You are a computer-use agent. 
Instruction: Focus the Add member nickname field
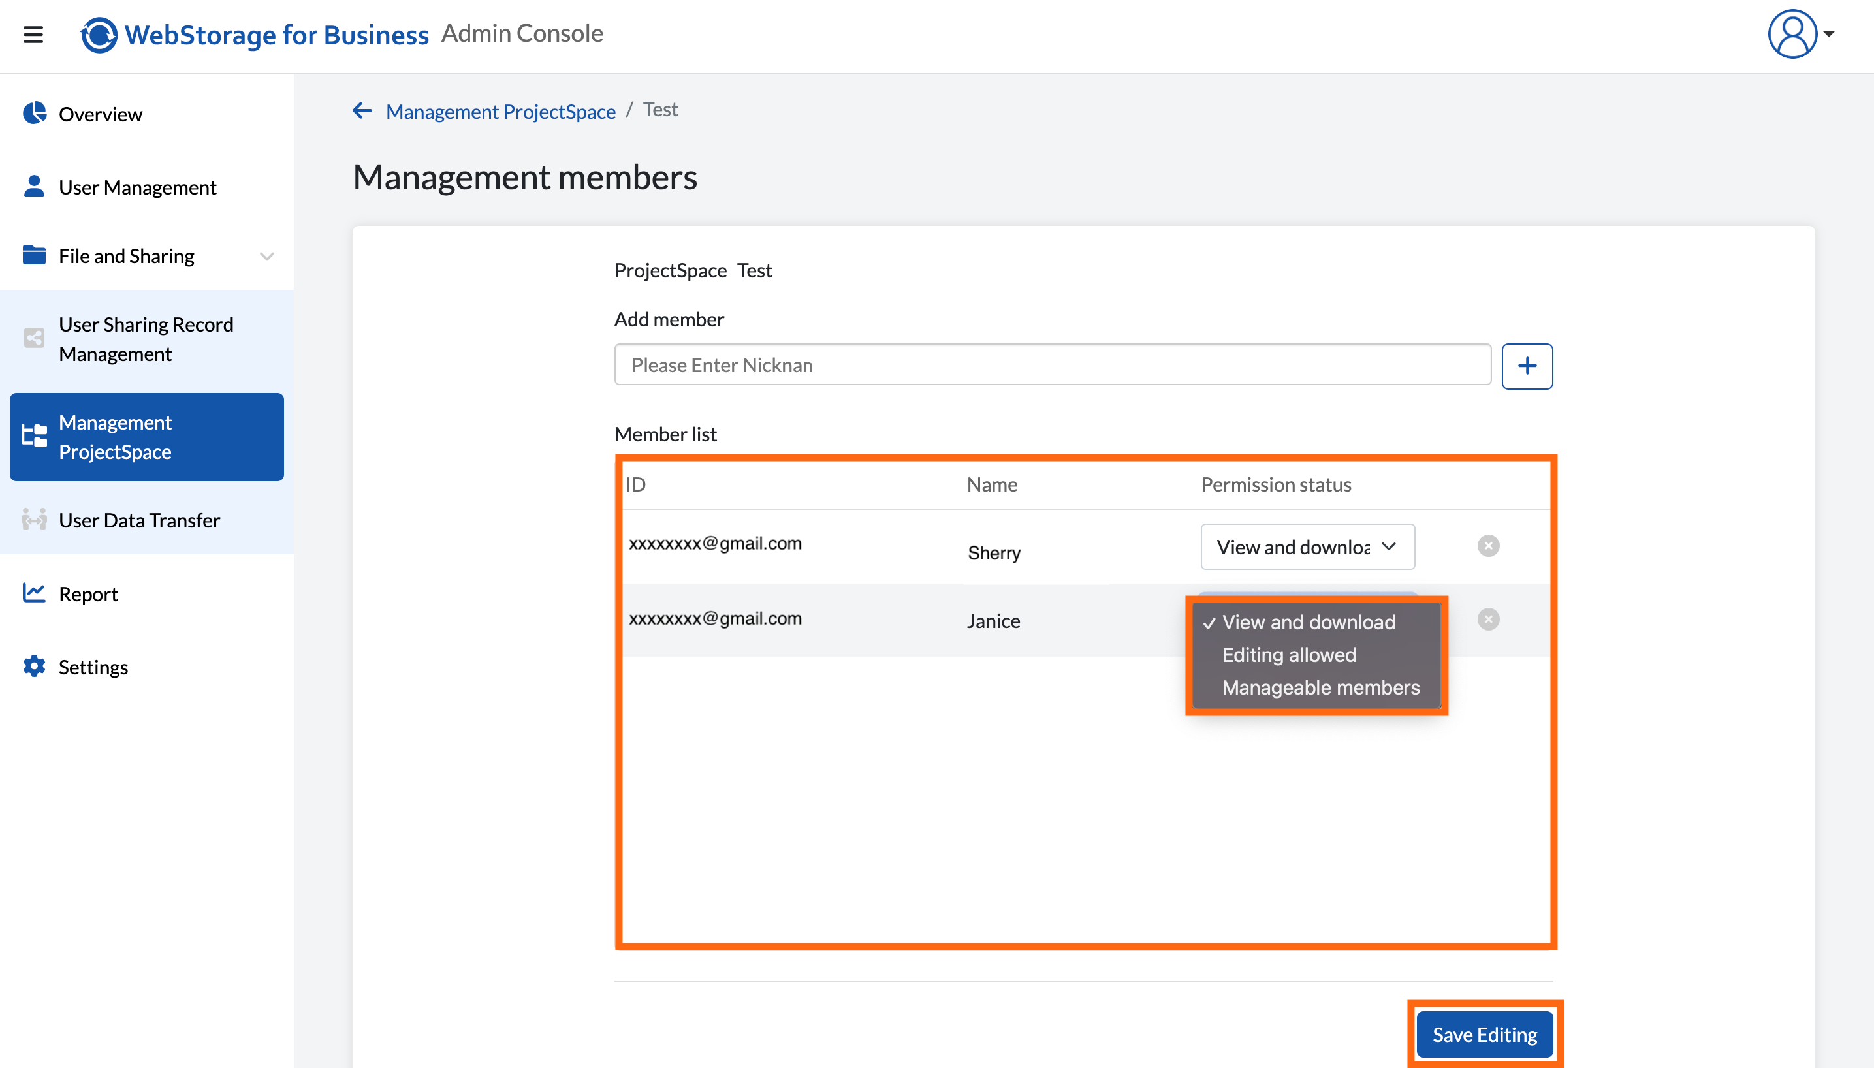(1053, 364)
